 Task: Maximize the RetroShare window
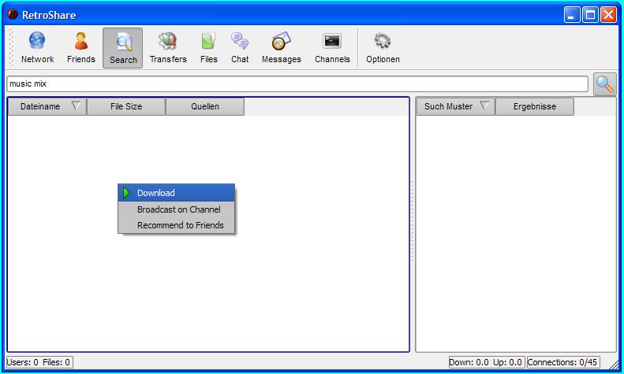(x=590, y=15)
